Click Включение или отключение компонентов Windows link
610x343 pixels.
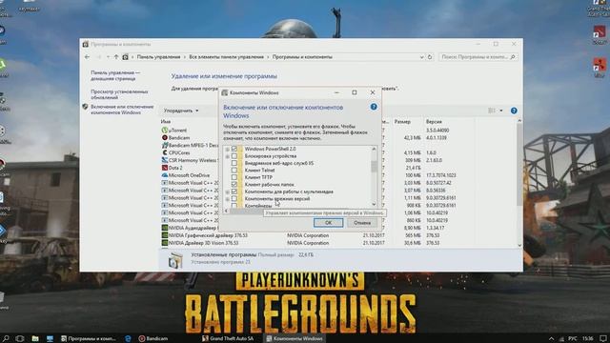pyautogui.click(x=122, y=110)
